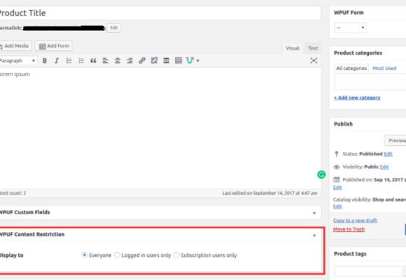
Task: Collapse the WPUF Content Restriction panel
Action: pos(314,235)
